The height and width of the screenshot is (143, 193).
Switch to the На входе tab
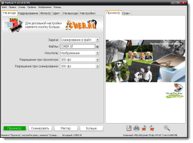click(x=10, y=13)
